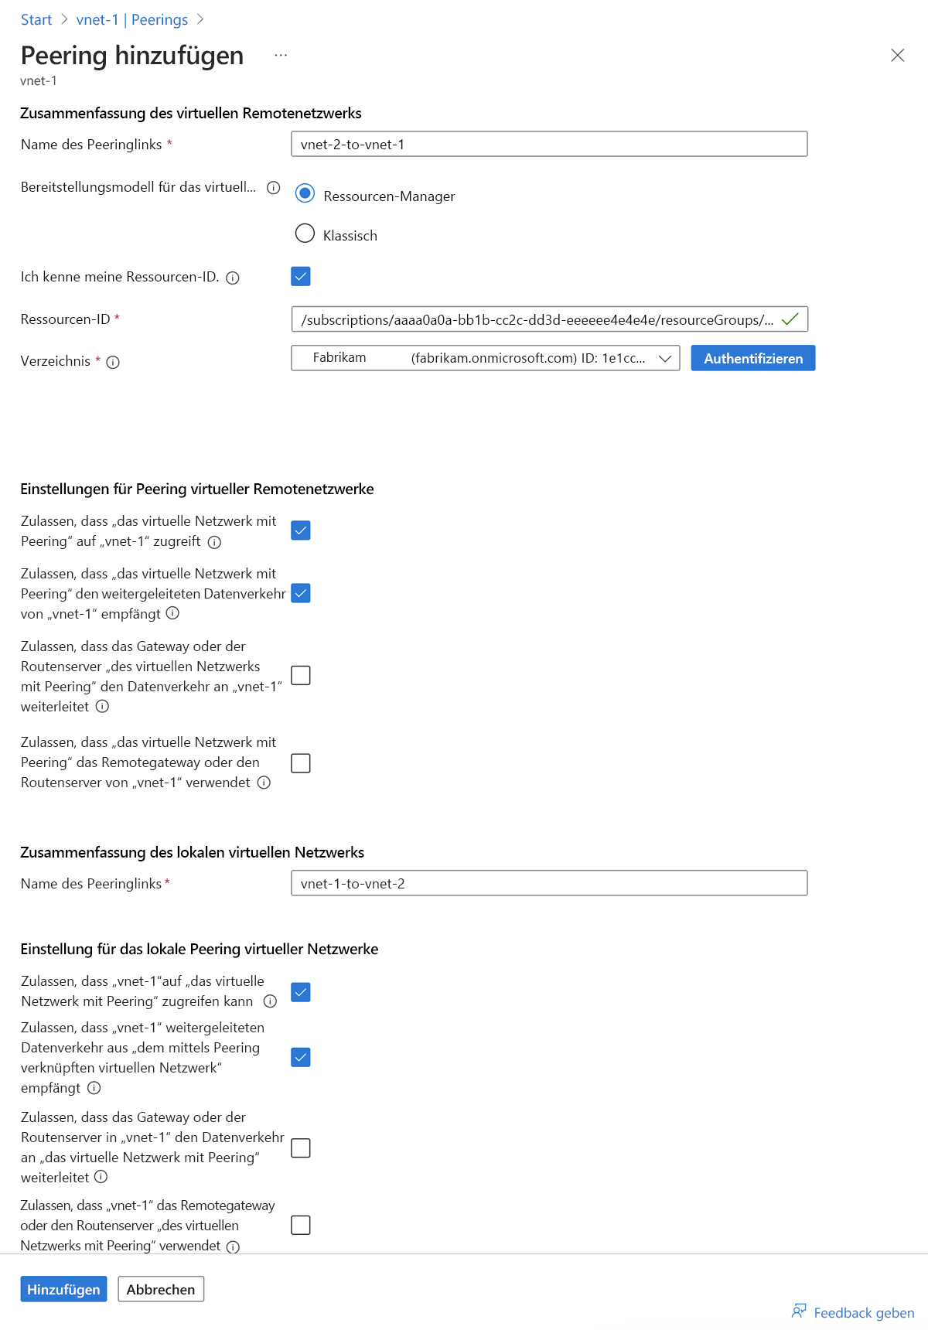Click the info icon on the gateway forwarding setting
Screen dimensions: 928x1330
click(x=103, y=706)
